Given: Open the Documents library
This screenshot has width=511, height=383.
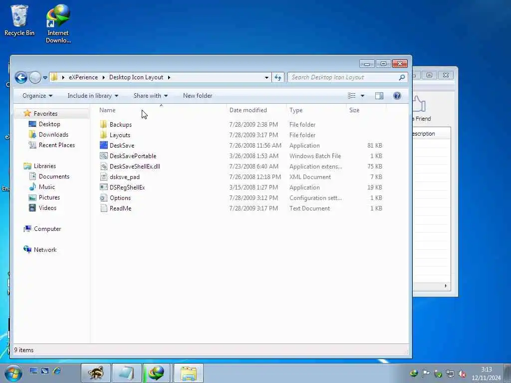Looking at the screenshot, I should point(54,177).
